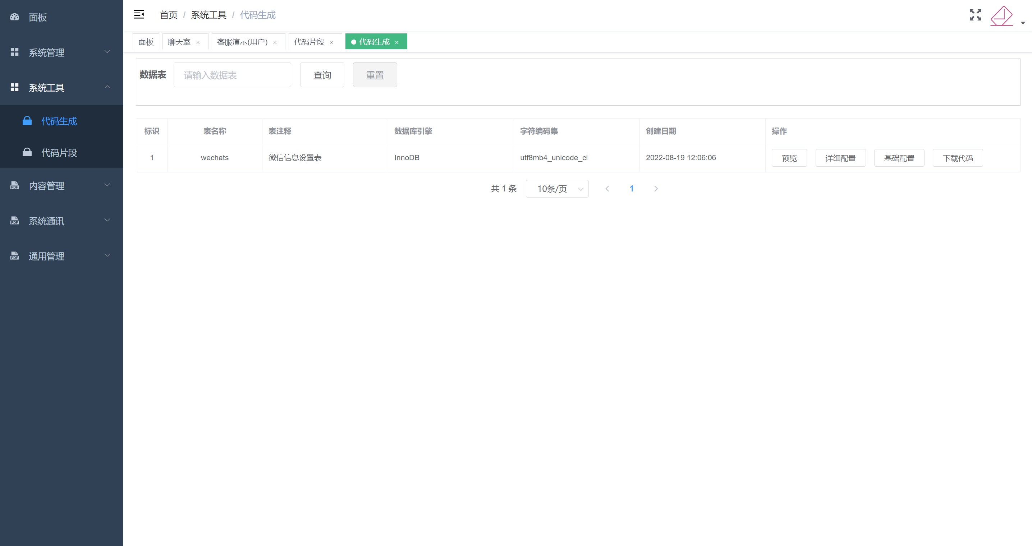1032x546 pixels.
Task: Close the active 代码生成 tab
Action: [x=396, y=42]
